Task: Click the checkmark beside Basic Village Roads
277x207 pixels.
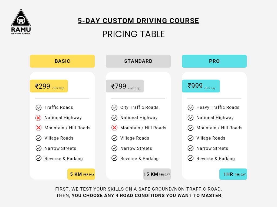Action: coord(38,138)
